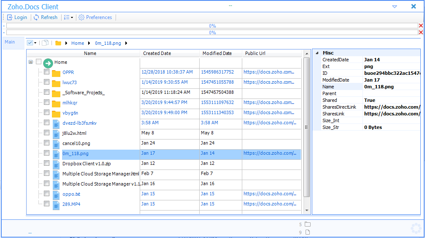This screenshot has width=425, height=238.
Task: Click the j8lu2w.html file icon
Action: pyautogui.click(x=56, y=134)
